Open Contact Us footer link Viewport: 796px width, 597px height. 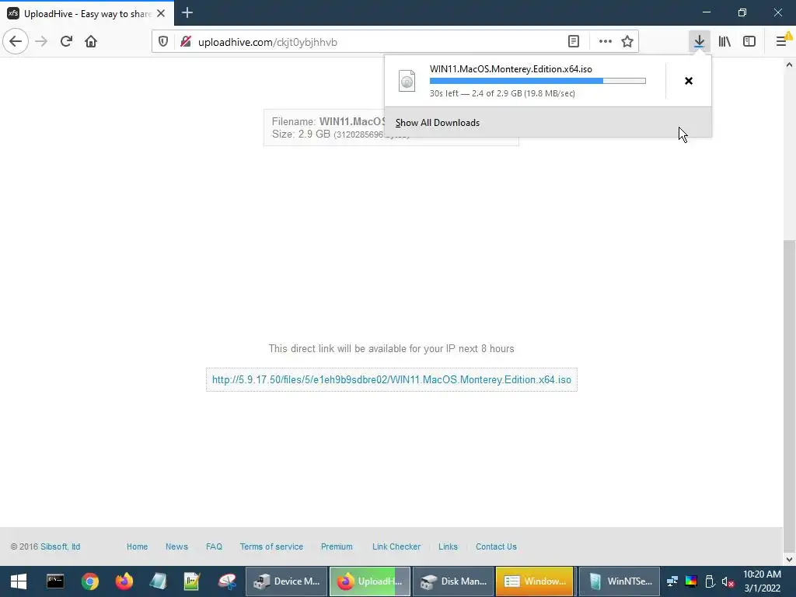[496, 546]
